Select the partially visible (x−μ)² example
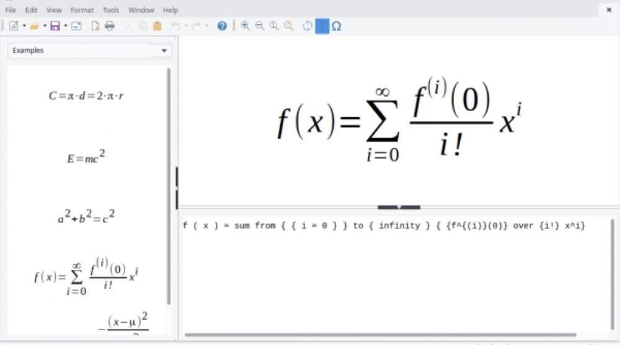Screen dimensions: 620x345 pos(123,323)
